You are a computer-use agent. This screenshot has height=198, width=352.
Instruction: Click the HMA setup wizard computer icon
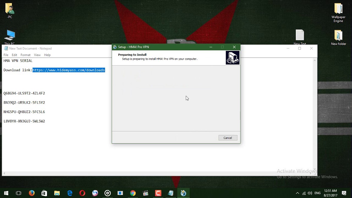[x=233, y=58]
